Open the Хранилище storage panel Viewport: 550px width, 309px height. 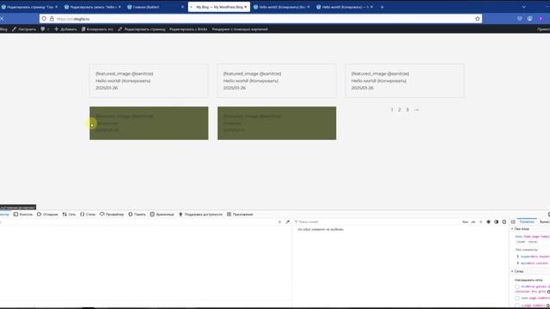(x=162, y=214)
